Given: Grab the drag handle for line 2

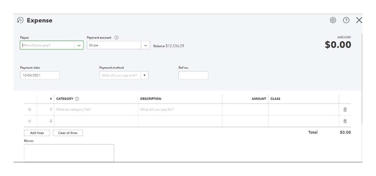Looking at the screenshot, I should click(x=30, y=121).
